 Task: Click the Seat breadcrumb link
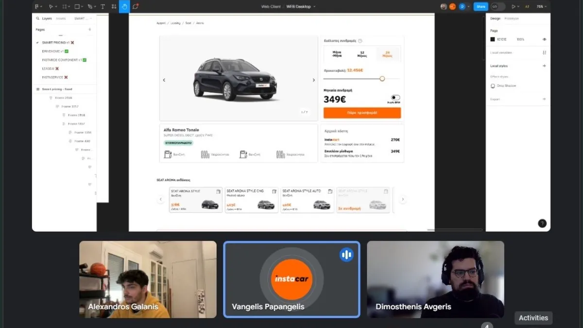click(188, 23)
